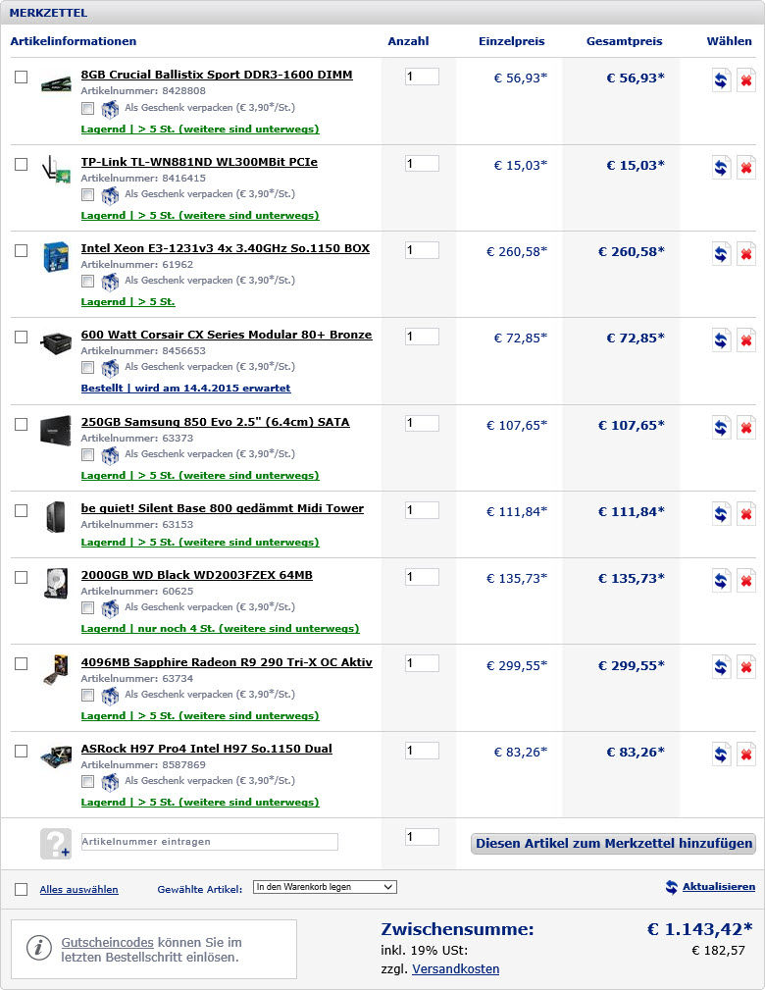Remove Sapphire Radeon R9 290 from list
This screenshot has height=990, width=765.
[x=746, y=668]
